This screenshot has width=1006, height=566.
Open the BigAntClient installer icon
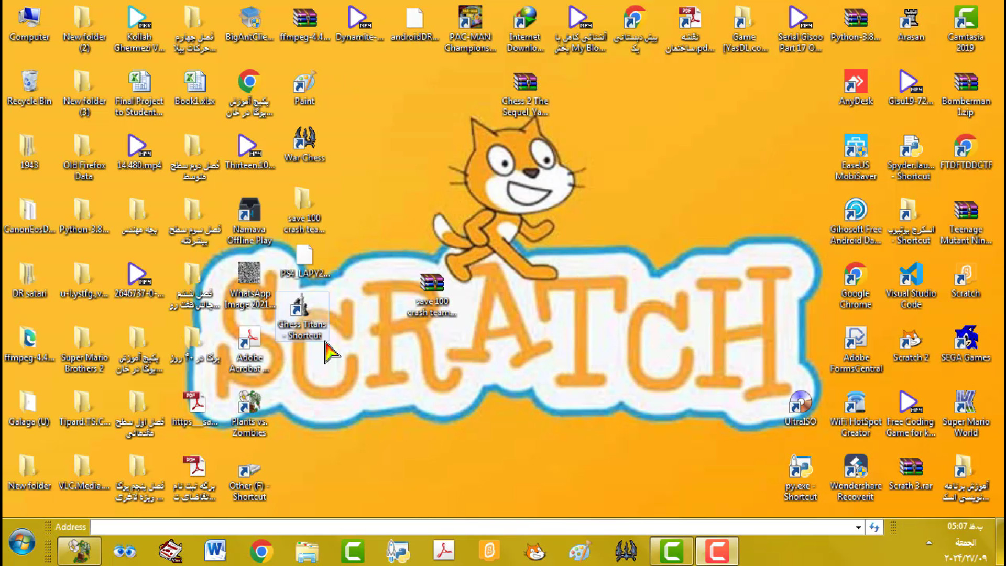tap(249, 25)
